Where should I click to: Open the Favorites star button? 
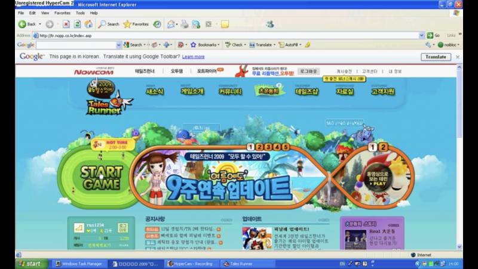pos(136,24)
